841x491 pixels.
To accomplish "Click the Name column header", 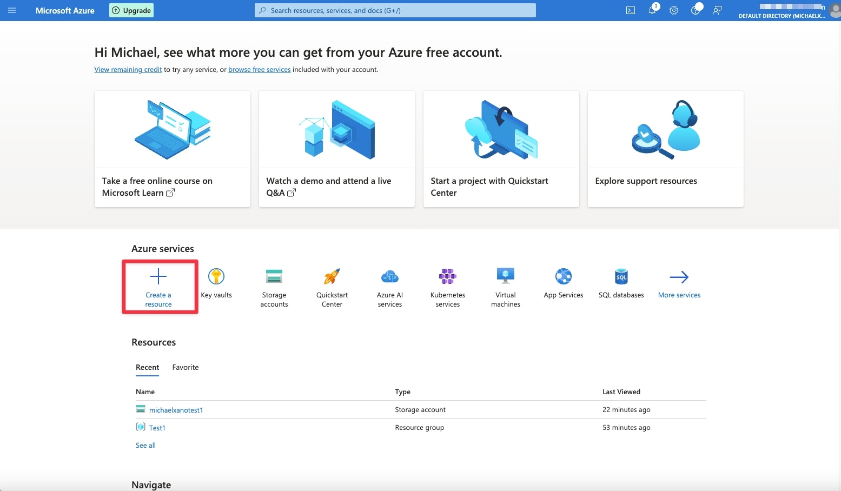I will (x=145, y=392).
